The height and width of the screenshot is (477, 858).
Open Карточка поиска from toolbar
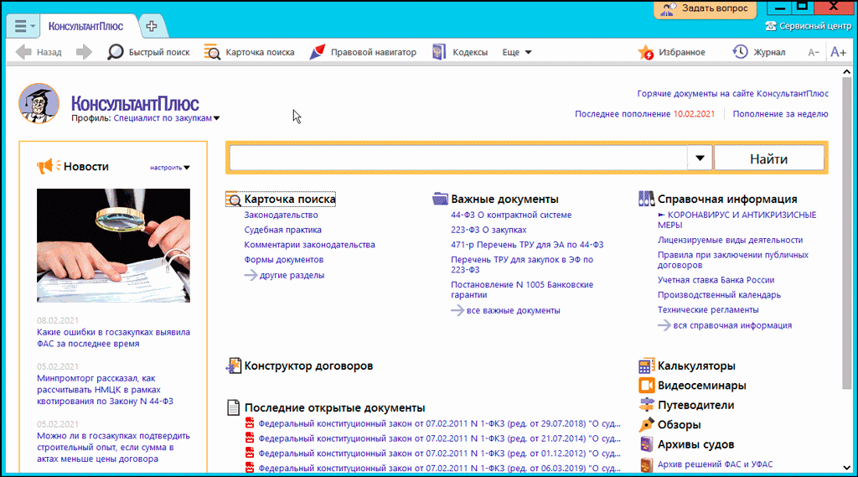tap(249, 52)
